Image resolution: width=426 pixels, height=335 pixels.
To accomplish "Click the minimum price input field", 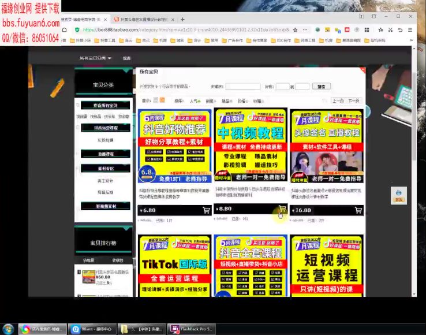I will click(x=282, y=87).
